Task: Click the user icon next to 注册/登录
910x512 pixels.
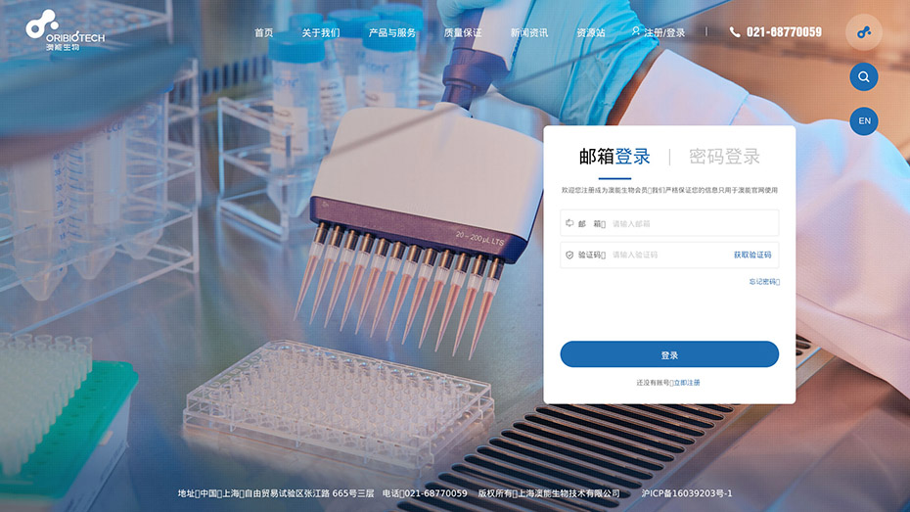Action: [635, 31]
